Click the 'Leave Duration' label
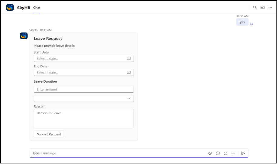This screenshot has width=277, height=164. [45, 81]
